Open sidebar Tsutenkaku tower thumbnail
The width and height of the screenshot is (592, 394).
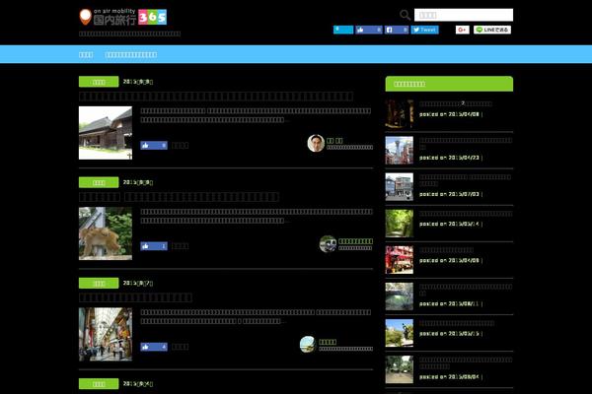399,151
